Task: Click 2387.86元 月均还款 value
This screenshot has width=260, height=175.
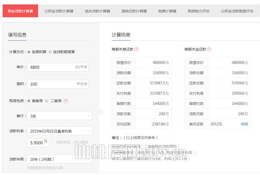Action: tap(160, 124)
